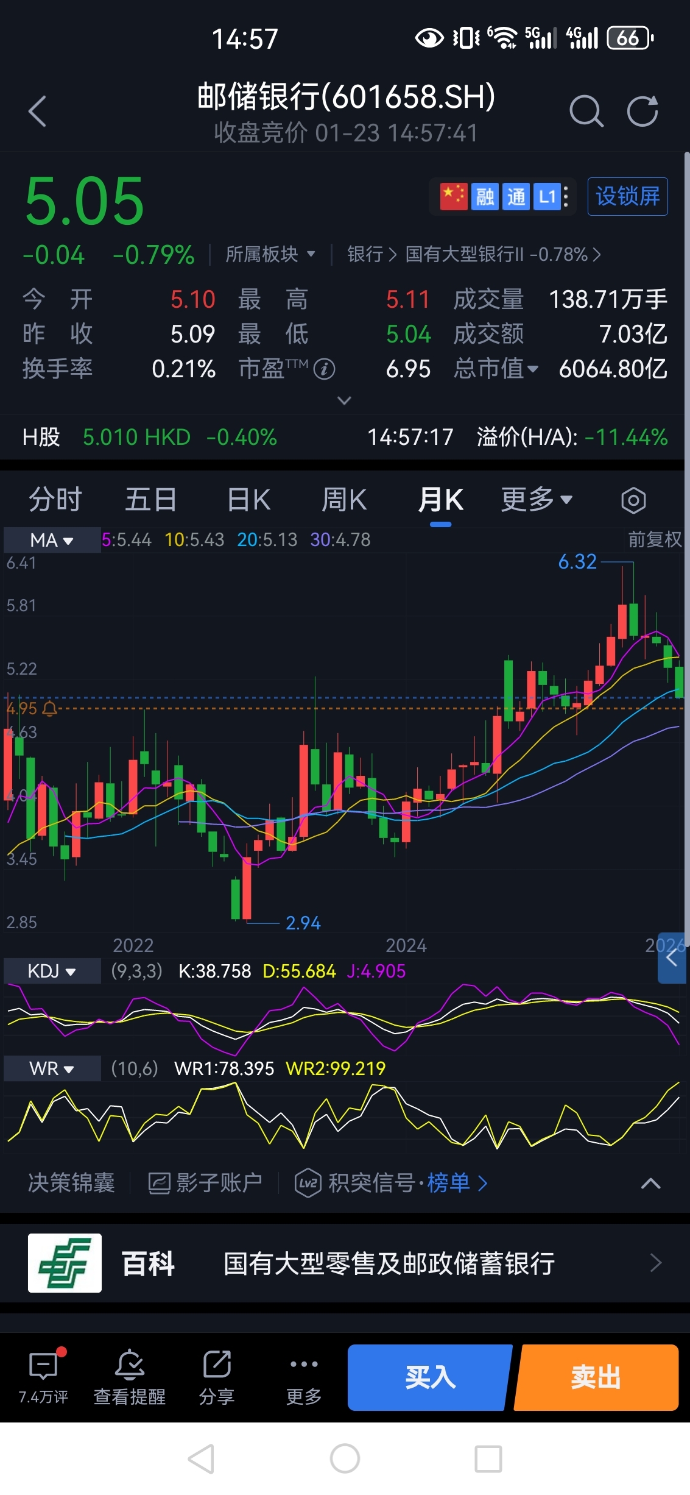The image size is (690, 1495).
Task: Open the three-dot tag options
Action: 566,196
